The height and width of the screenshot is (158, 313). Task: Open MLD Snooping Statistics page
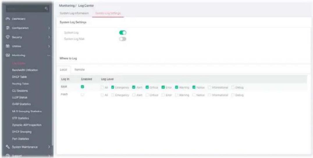pos(27,111)
